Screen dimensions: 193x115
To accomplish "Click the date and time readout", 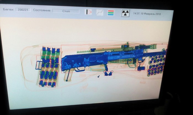I will pos(147,13).
